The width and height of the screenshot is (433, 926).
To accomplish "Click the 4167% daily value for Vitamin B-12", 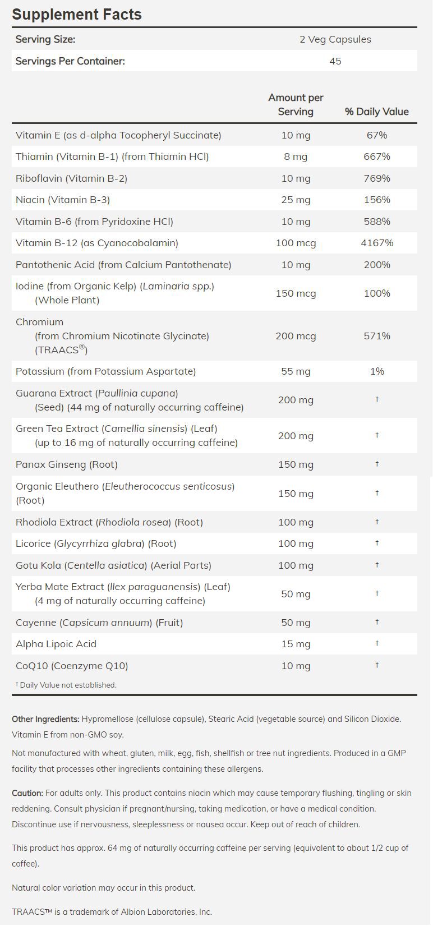I will pos(376,243).
